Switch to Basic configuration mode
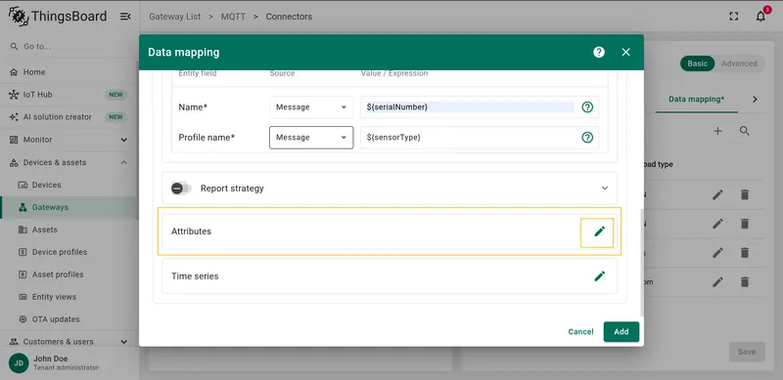783x380 pixels. (697, 63)
